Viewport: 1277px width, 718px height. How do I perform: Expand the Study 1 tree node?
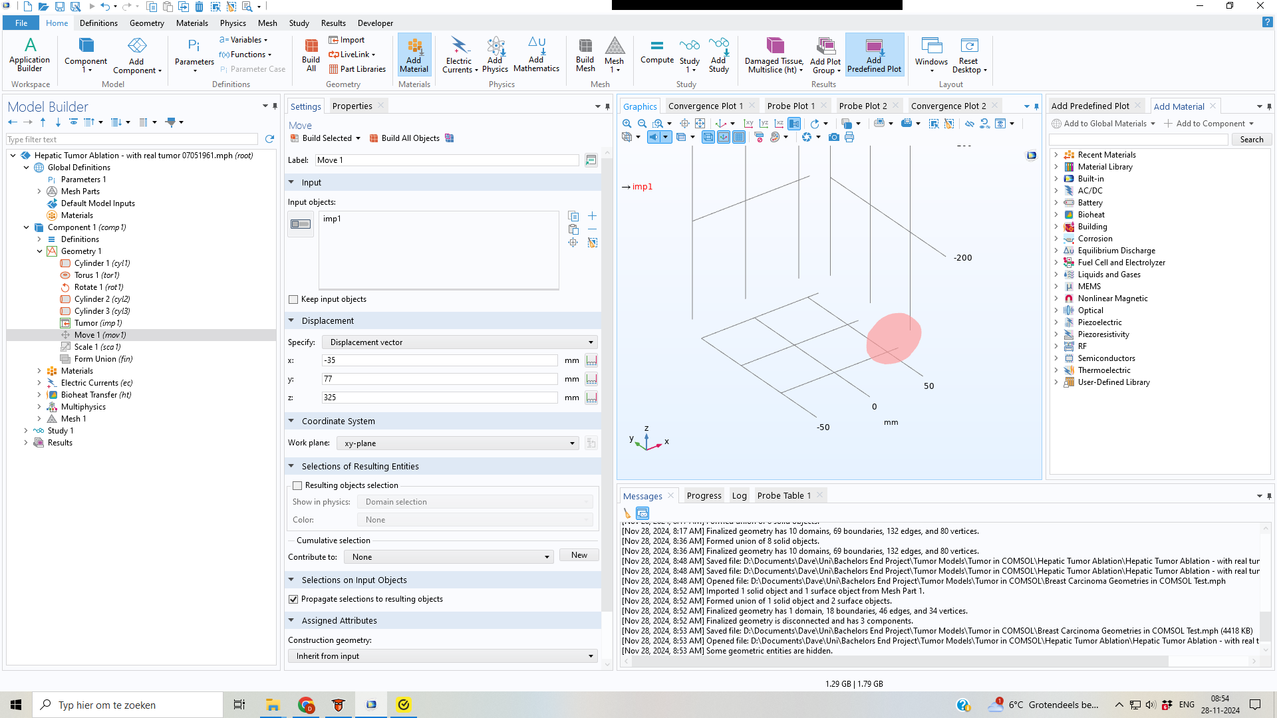point(26,431)
